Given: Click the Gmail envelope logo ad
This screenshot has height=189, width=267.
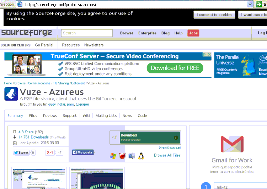Looking at the screenshot, I should (232, 144).
